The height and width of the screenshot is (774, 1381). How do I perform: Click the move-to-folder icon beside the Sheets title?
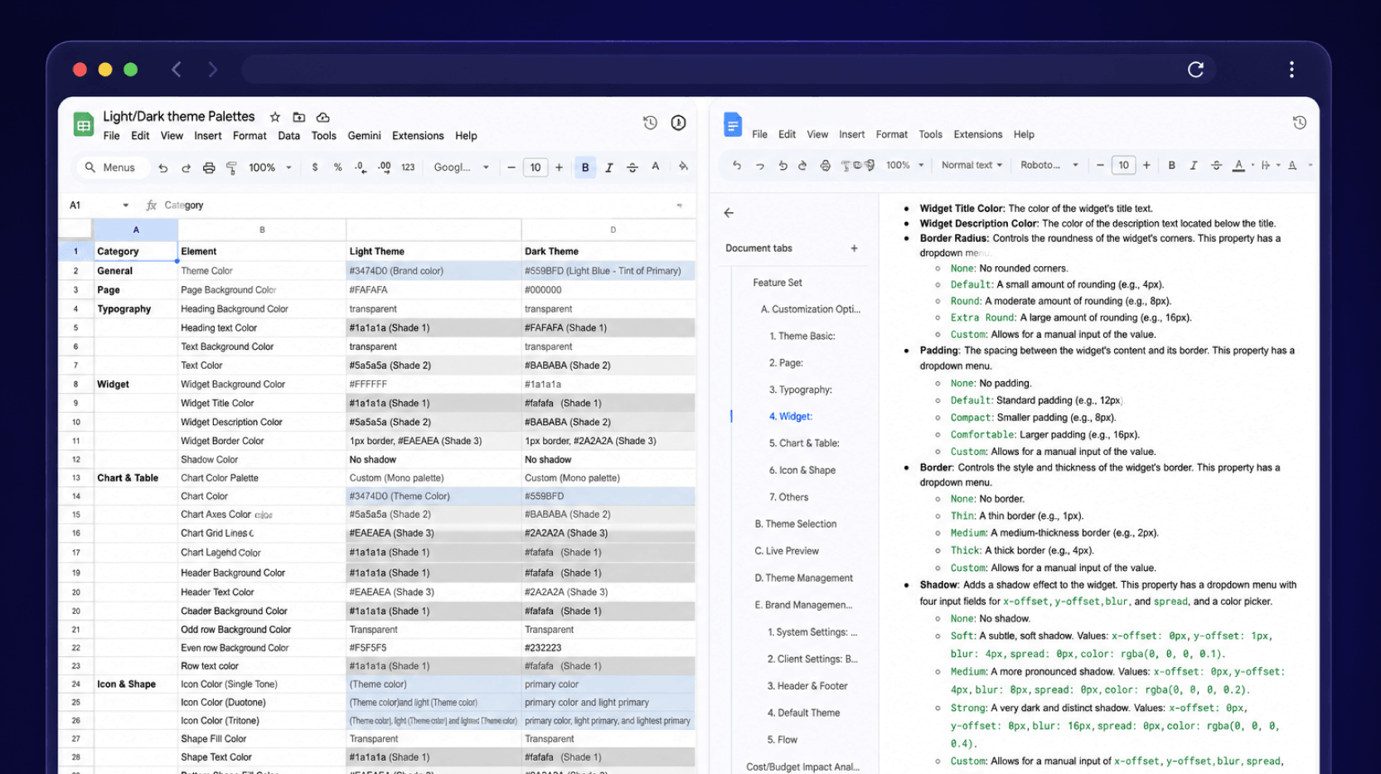[x=299, y=117]
